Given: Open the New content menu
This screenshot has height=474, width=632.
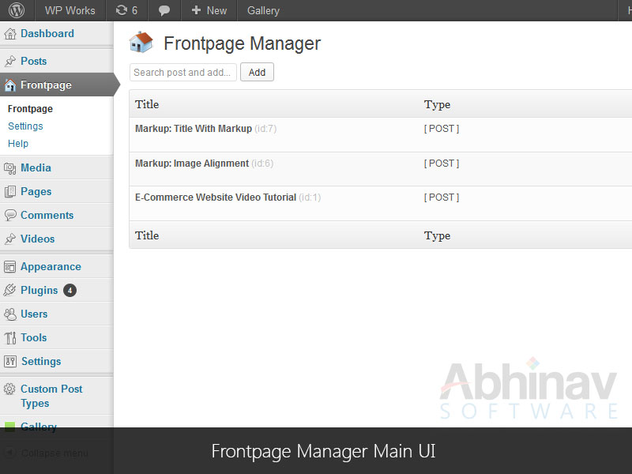Looking at the screenshot, I should pyautogui.click(x=209, y=10).
